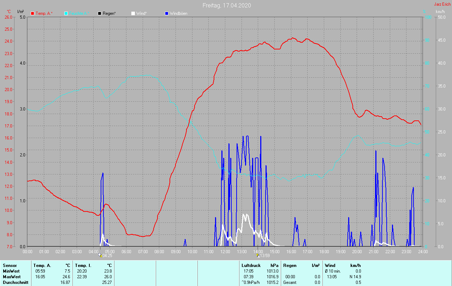Click the black Regen legend swatch
Screen dimensions: 452x286
pos(100,13)
